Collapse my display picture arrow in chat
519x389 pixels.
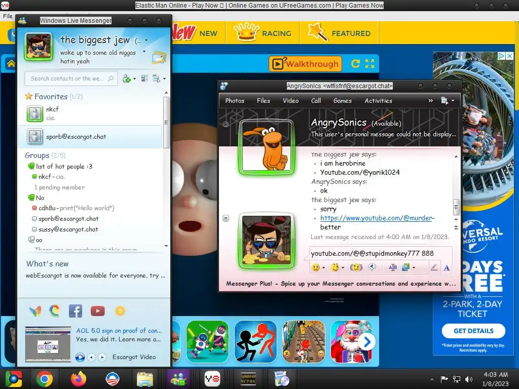tap(226, 218)
